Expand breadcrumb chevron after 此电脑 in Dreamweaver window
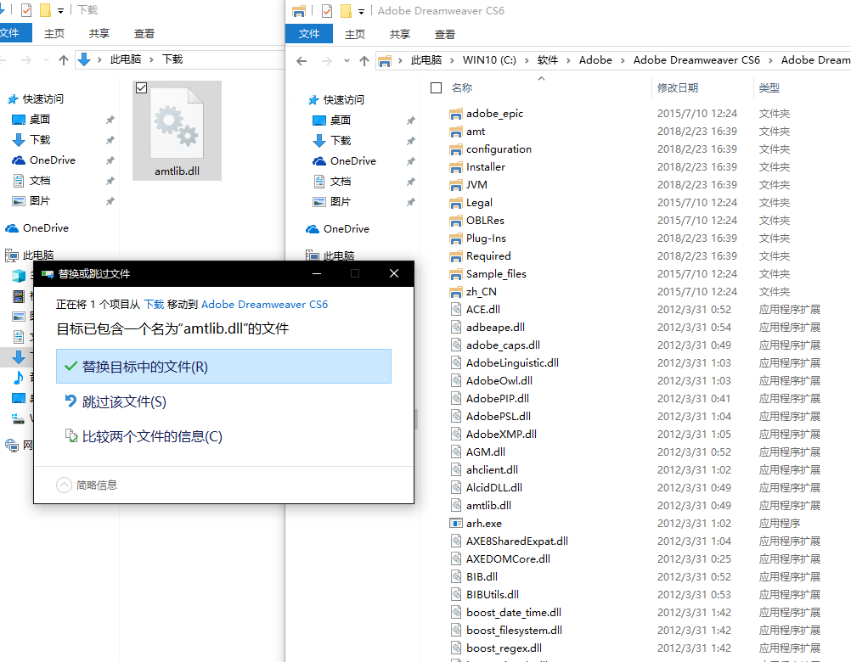The image size is (851, 662). (452, 60)
